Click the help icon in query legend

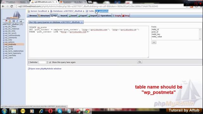[x=82, y=22]
